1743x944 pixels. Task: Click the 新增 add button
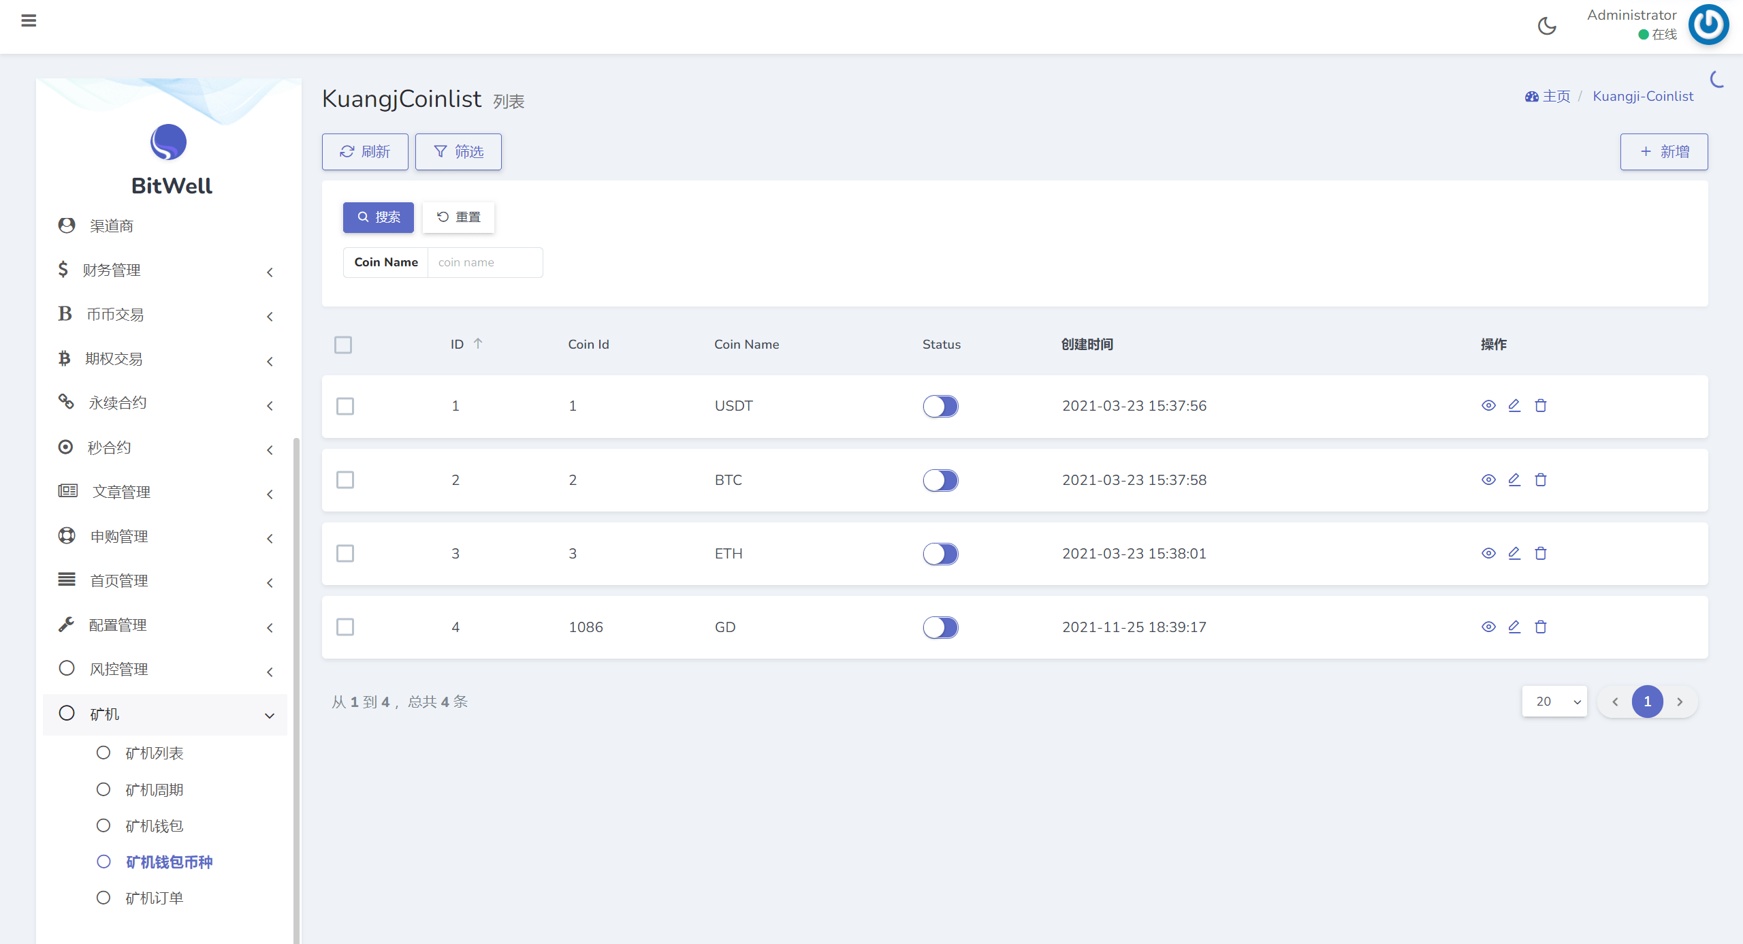click(1663, 151)
